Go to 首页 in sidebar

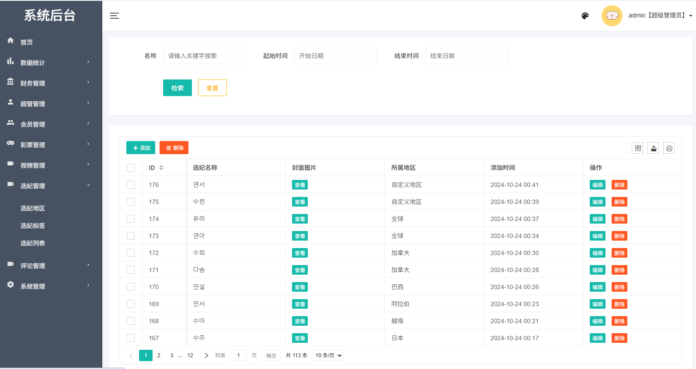pos(27,42)
